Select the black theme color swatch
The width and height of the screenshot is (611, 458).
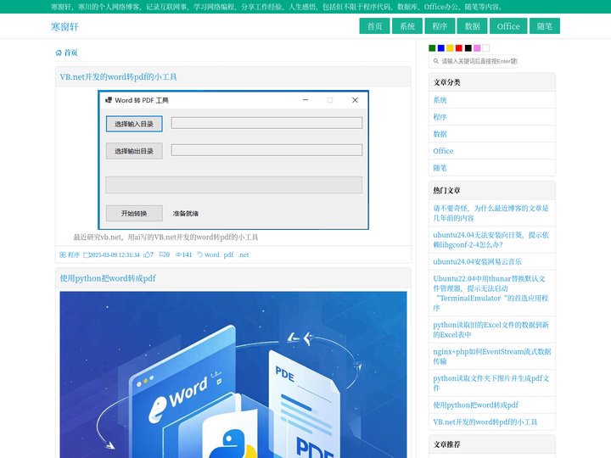coord(468,47)
